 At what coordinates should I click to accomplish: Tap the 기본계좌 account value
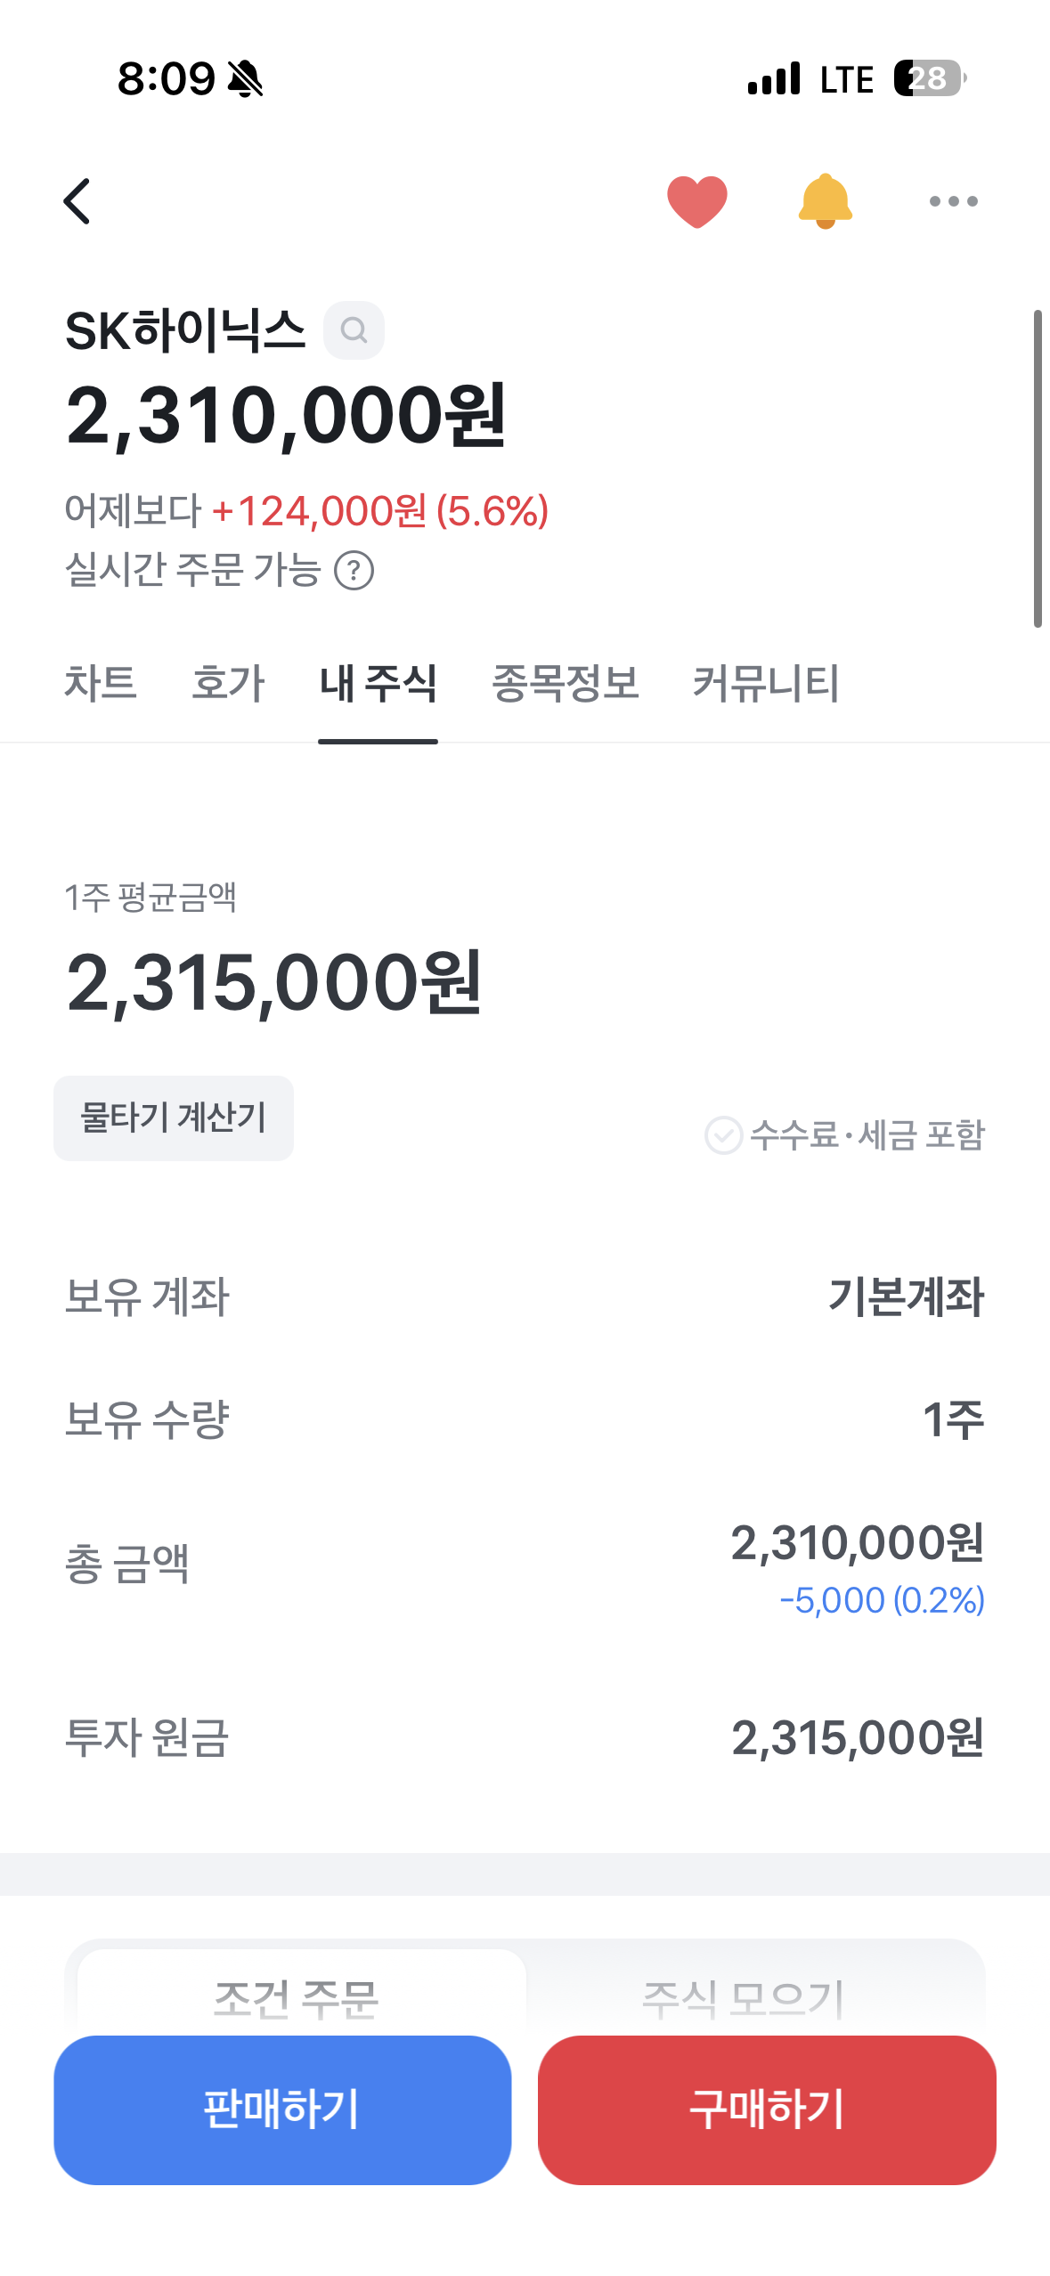906,1297
